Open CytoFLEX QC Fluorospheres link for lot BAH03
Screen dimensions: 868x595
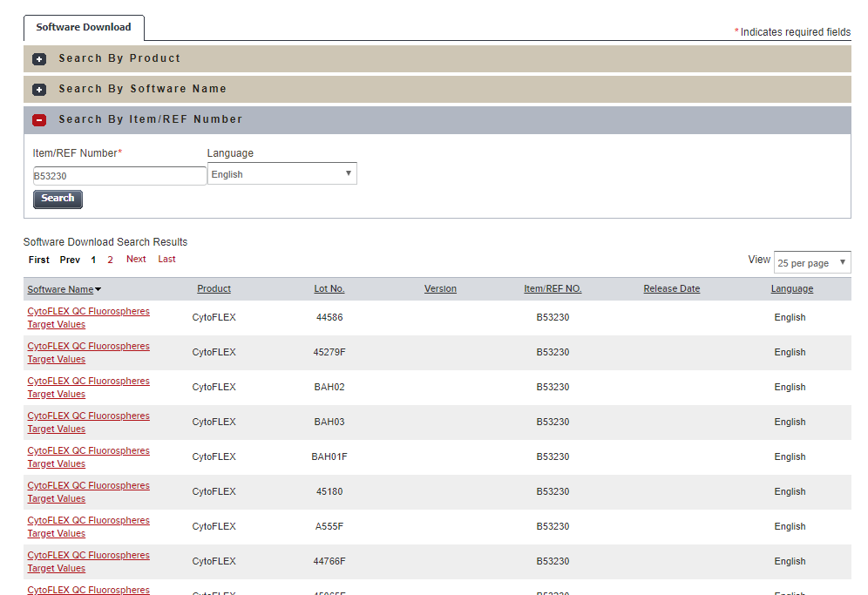(89, 423)
